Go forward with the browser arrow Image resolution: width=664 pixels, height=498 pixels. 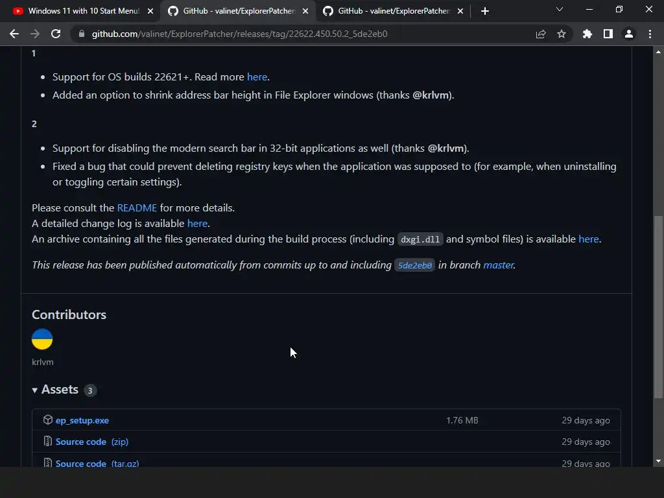35,34
